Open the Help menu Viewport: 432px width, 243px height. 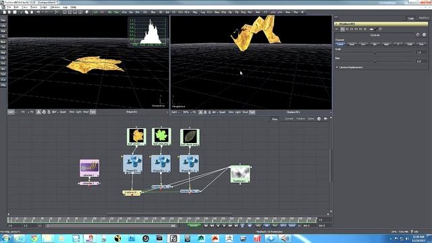pos(74,7)
